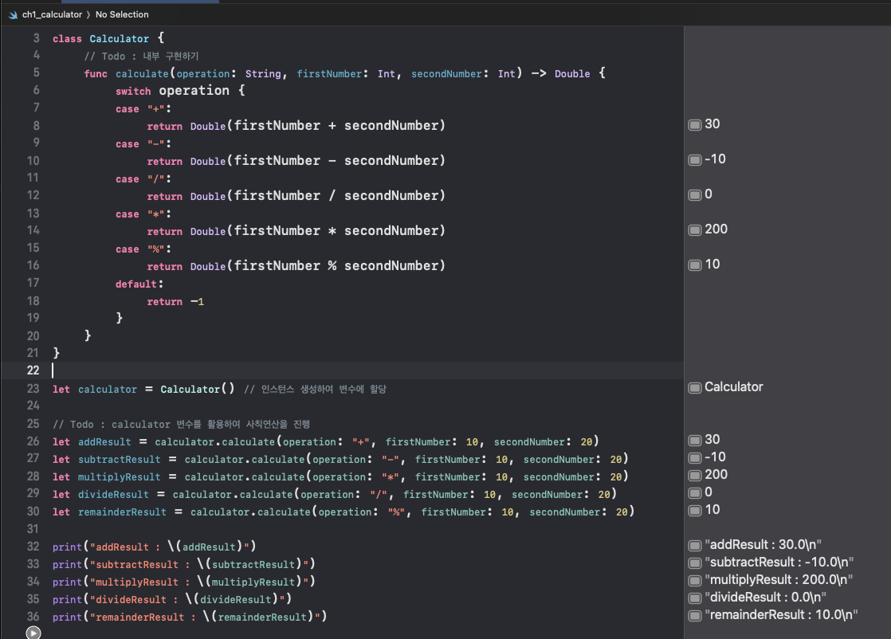Screen dimensions: 891x639
Task: Click 'Calculator()' initializer on line 23
Action: tap(197, 389)
